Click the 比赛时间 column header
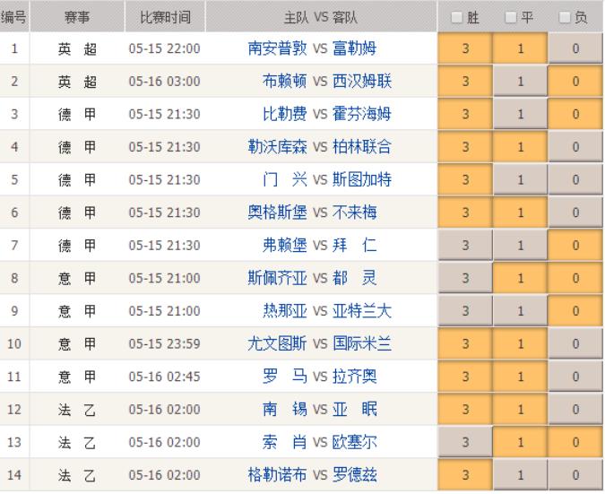The image size is (605, 494). [165, 17]
